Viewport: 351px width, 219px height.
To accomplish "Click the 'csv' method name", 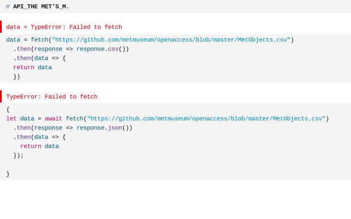I will click(x=114, y=49).
